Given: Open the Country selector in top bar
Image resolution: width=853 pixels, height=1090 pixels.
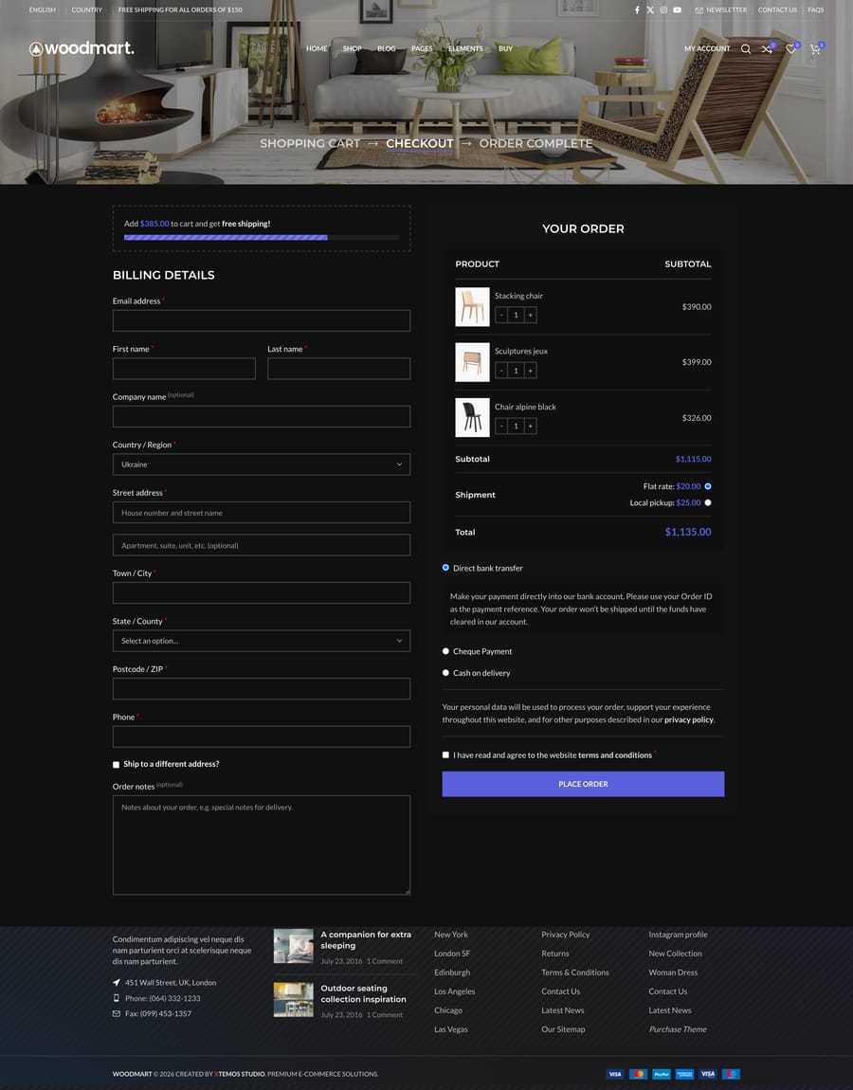Looking at the screenshot, I should click(x=87, y=9).
